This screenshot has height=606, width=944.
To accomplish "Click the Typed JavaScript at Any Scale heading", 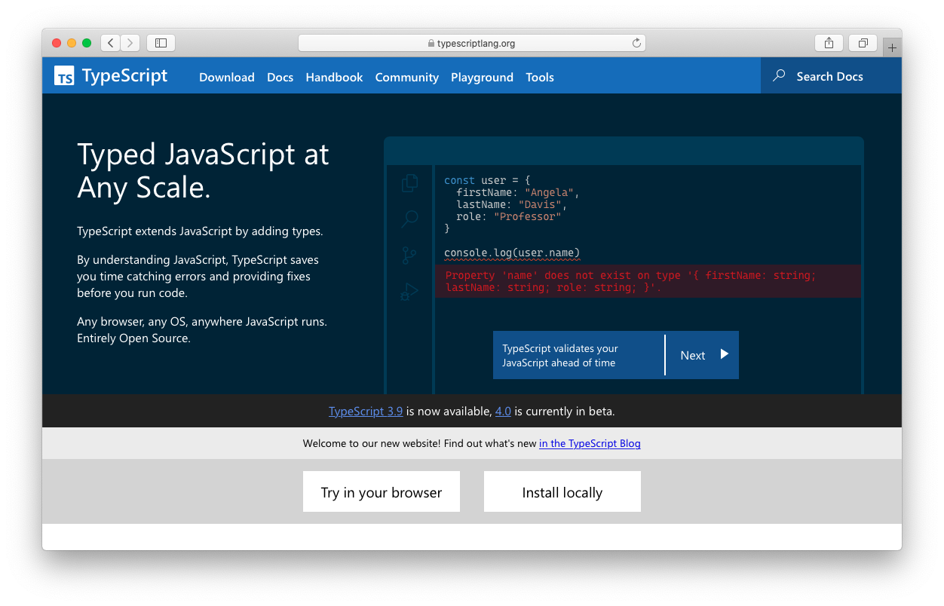I will pos(204,170).
